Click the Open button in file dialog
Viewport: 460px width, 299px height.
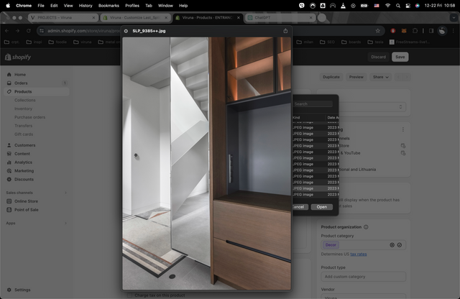(x=321, y=206)
